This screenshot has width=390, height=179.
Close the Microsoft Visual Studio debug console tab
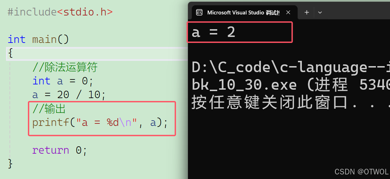(x=288, y=12)
